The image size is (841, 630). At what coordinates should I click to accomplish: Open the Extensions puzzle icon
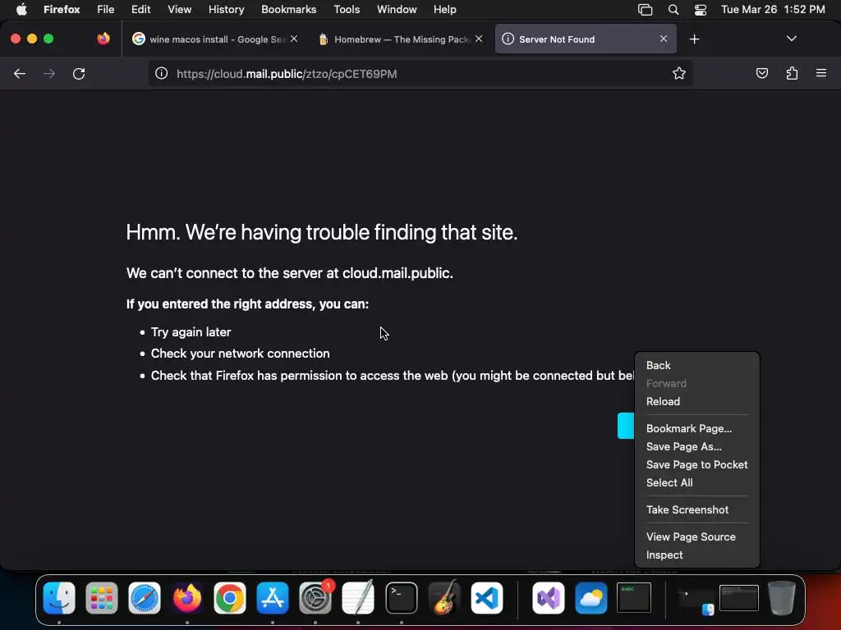[x=792, y=73]
